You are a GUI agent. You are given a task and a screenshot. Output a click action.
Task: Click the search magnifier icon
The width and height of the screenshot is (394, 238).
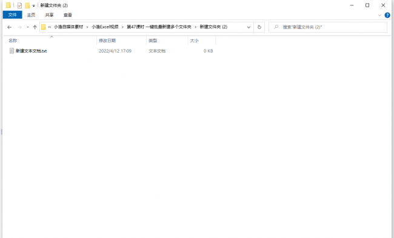pos(276,27)
